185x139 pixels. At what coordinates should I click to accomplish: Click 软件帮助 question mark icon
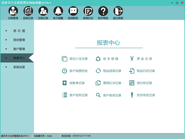pyautogui.click(x=103, y=11)
